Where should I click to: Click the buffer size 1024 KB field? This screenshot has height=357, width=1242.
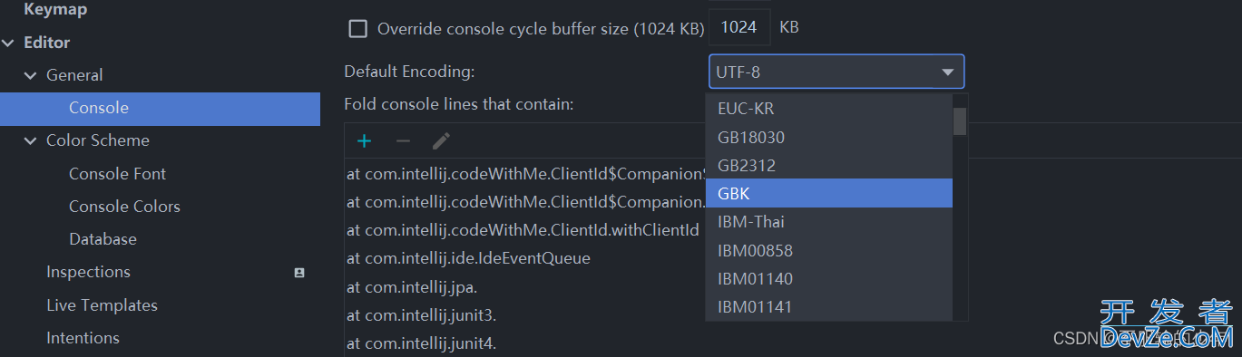click(739, 28)
